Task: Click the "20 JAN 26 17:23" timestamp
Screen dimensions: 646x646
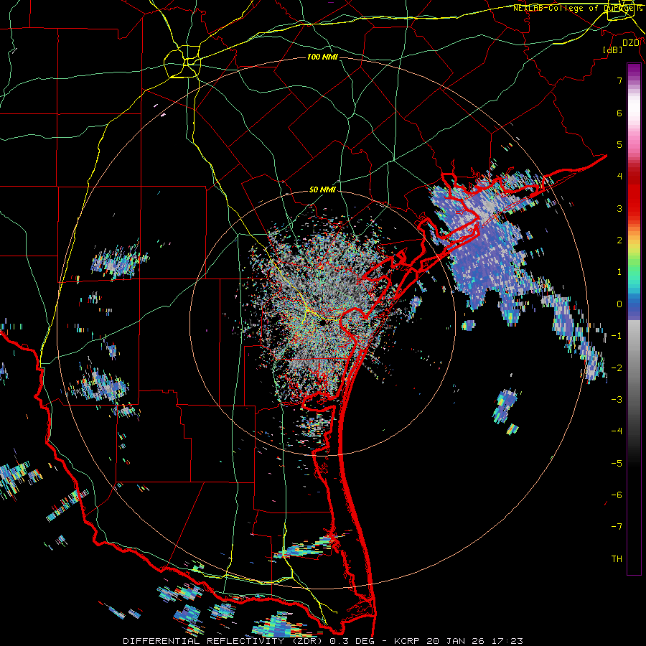Action: tap(474, 641)
